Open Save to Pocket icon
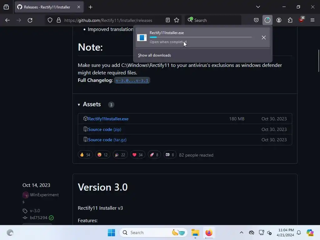The width and height of the screenshot is (320, 240). point(256,20)
